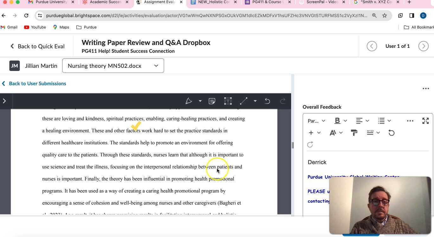
Task: Add a note annotation
Action: point(212,101)
